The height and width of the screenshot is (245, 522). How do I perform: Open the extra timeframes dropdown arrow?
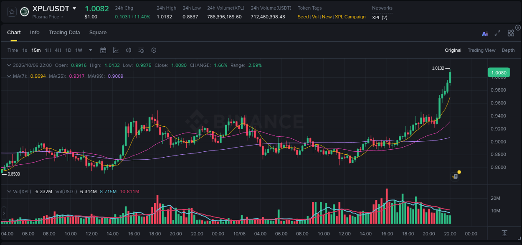[90, 50]
